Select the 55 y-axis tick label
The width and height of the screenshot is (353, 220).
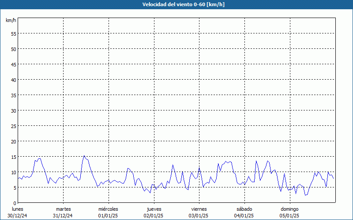13,33
